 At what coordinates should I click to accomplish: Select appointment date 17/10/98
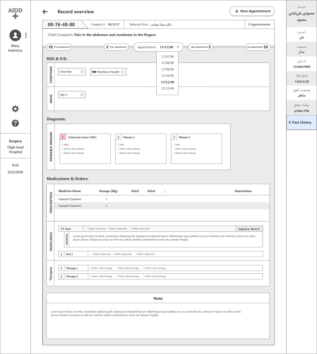tap(167, 76)
